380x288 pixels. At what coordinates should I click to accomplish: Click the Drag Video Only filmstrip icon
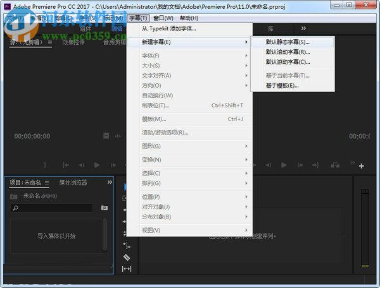pos(106,136)
